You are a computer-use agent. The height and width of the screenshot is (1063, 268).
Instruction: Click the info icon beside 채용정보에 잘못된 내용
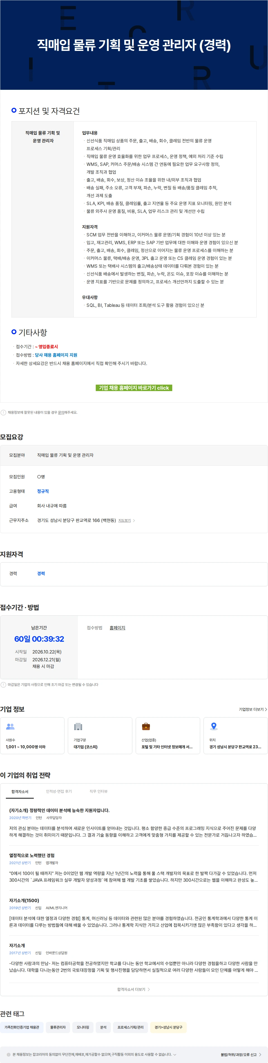(x=3, y=412)
